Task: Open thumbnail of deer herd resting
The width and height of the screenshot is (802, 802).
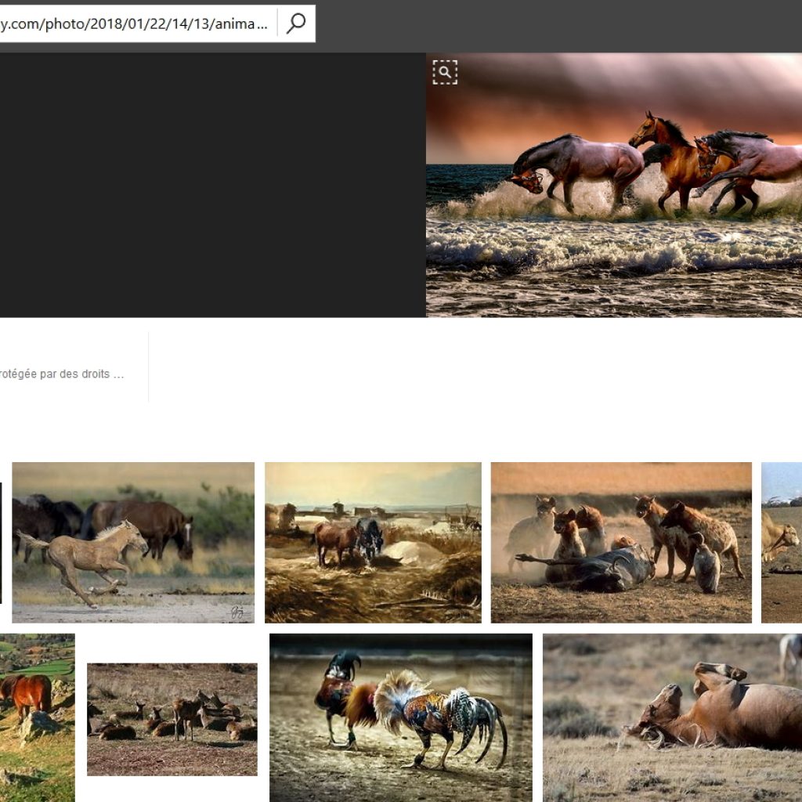Action: click(172, 719)
